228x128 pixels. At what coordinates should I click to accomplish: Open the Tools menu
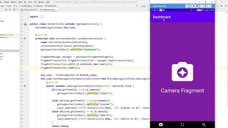(30, 2)
